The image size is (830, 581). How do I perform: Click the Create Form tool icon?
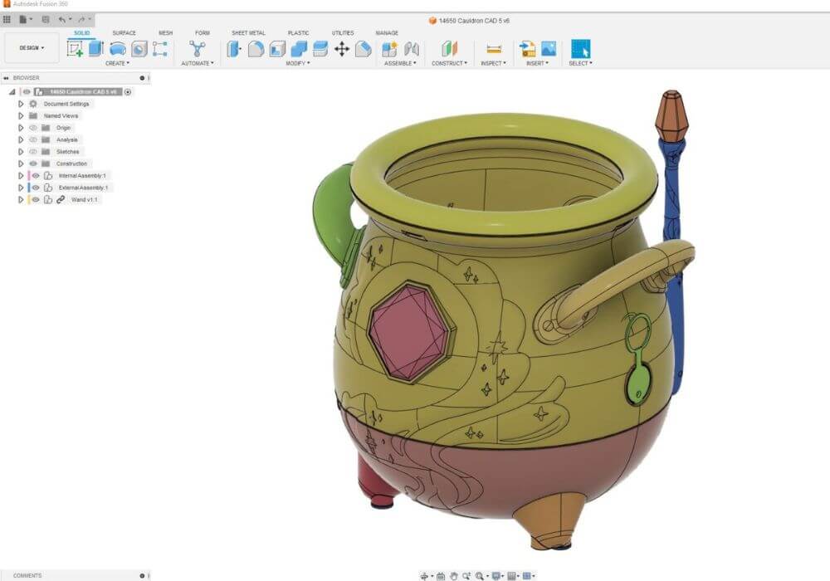point(160,49)
